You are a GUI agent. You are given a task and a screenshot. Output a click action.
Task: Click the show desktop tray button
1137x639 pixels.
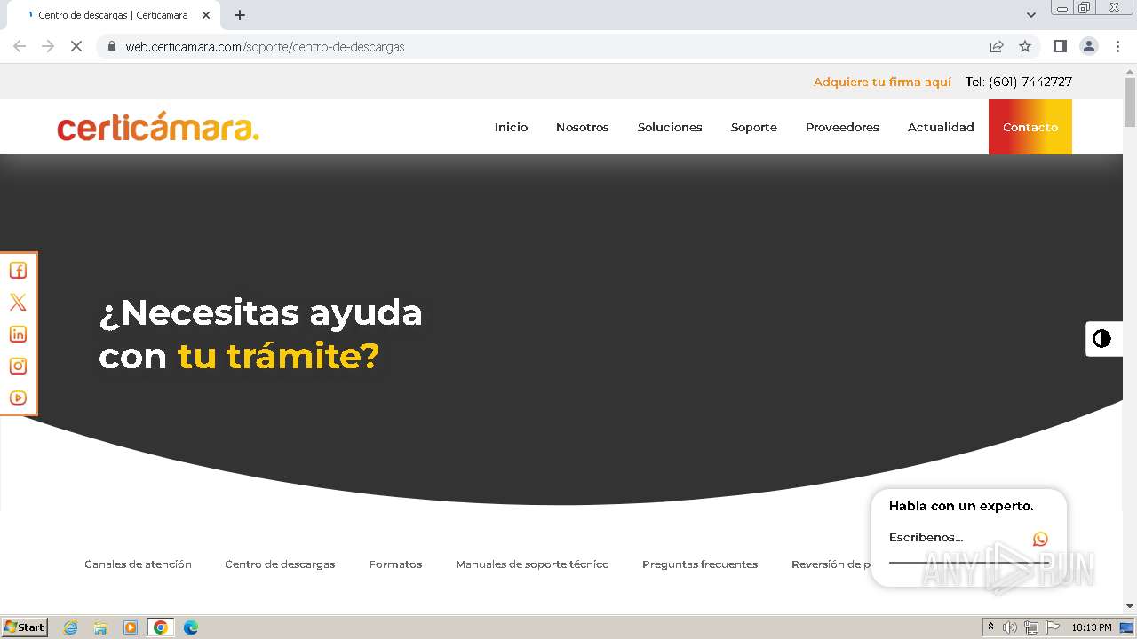[1127, 627]
